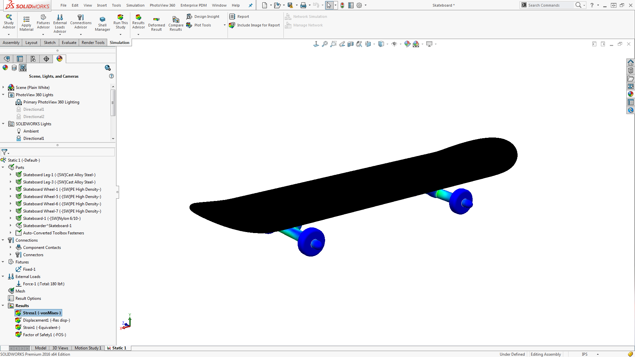The image size is (635, 357).
Task: Toggle the Directional2 PhotoView light
Action: click(x=33, y=117)
